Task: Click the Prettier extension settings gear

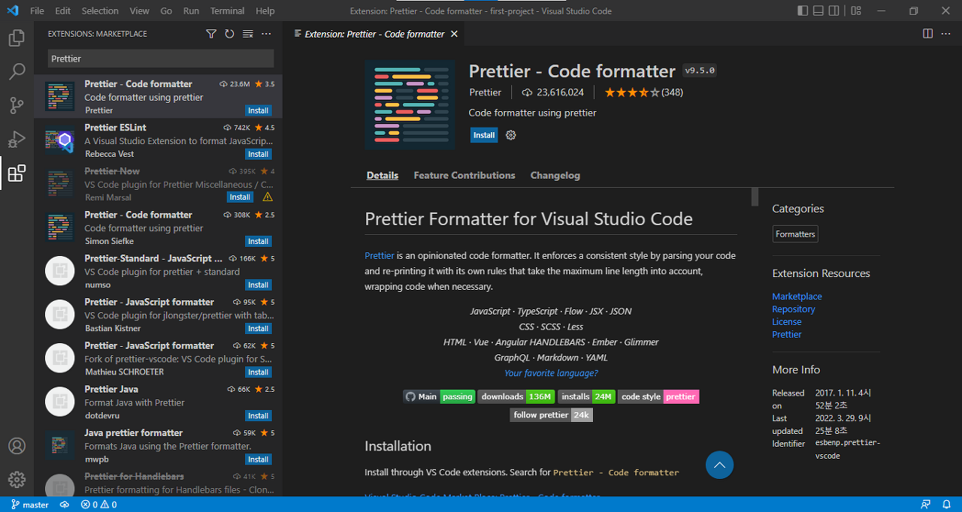Action: pos(511,135)
